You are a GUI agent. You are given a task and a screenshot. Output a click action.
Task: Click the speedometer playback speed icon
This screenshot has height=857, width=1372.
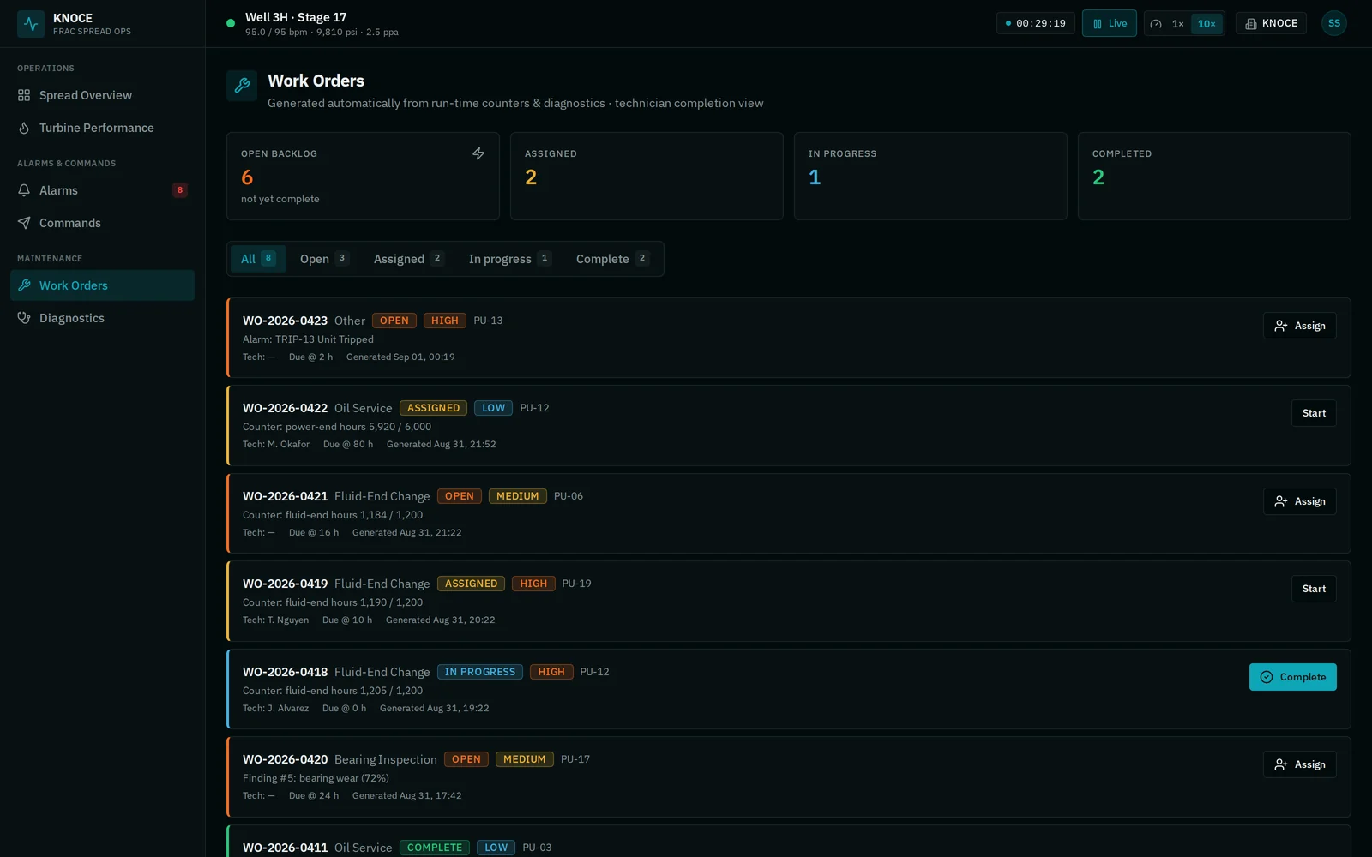coord(1156,24)
